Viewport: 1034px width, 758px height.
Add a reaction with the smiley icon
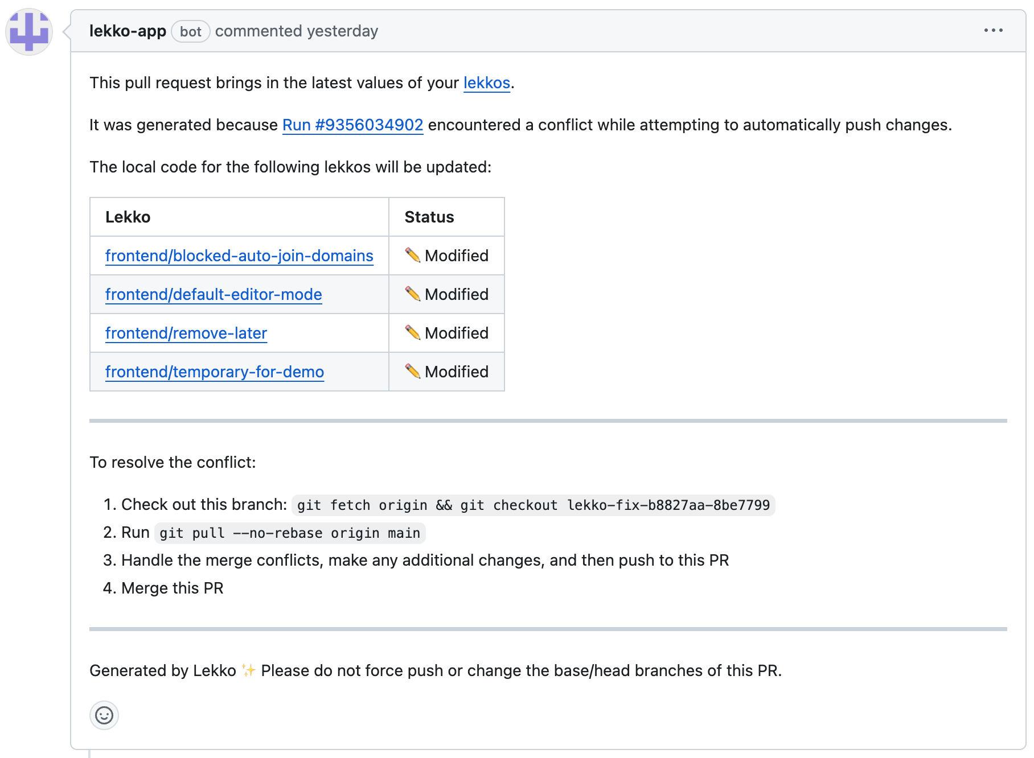click(x=104, y=715)
